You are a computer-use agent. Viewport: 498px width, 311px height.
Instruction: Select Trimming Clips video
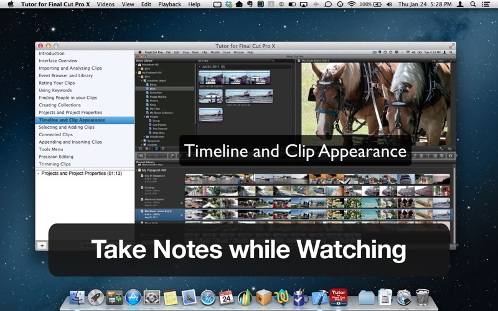tap(85, 164)
